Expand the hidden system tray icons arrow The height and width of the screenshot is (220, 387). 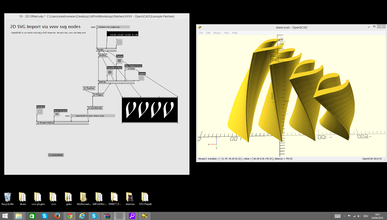click(x=344, y=216)
